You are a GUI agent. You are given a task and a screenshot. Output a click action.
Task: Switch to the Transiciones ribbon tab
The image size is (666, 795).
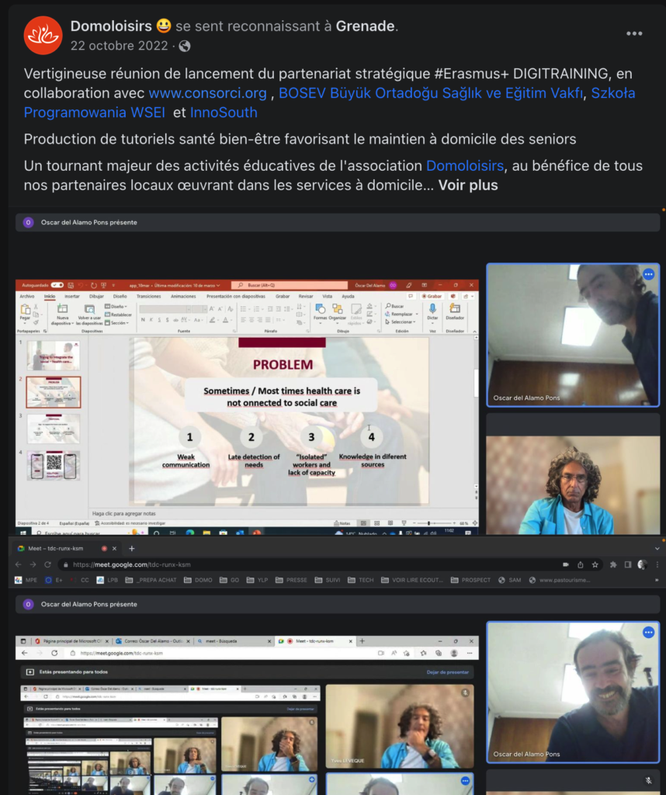pyautogui.click(x=148, y=297)
